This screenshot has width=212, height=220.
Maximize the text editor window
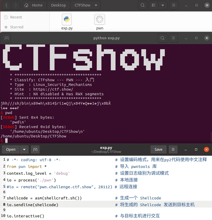point(196,149)
